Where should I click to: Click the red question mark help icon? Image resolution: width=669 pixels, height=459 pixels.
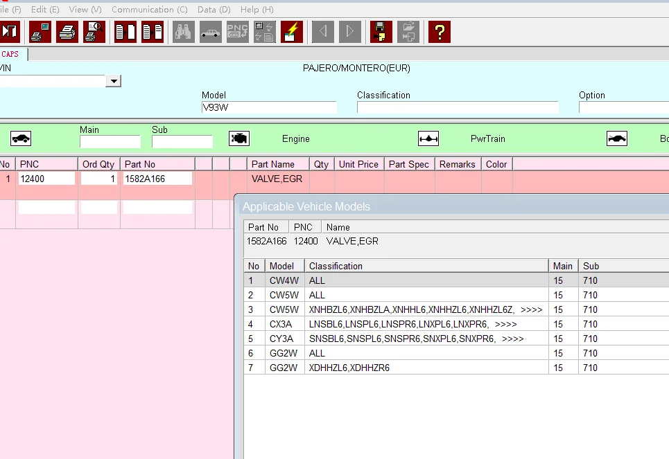coord(440,32)
